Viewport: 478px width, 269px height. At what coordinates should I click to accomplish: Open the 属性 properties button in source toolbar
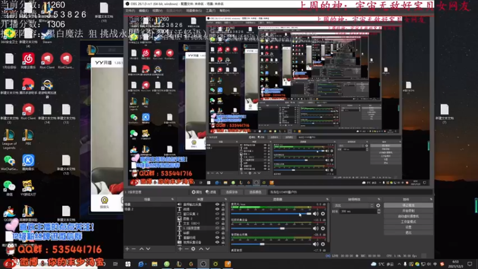(197, 192)
